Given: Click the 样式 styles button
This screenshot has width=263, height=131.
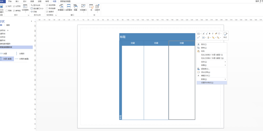Looking at the screenshot, I should pyautogui.click(x=225, y=35).
